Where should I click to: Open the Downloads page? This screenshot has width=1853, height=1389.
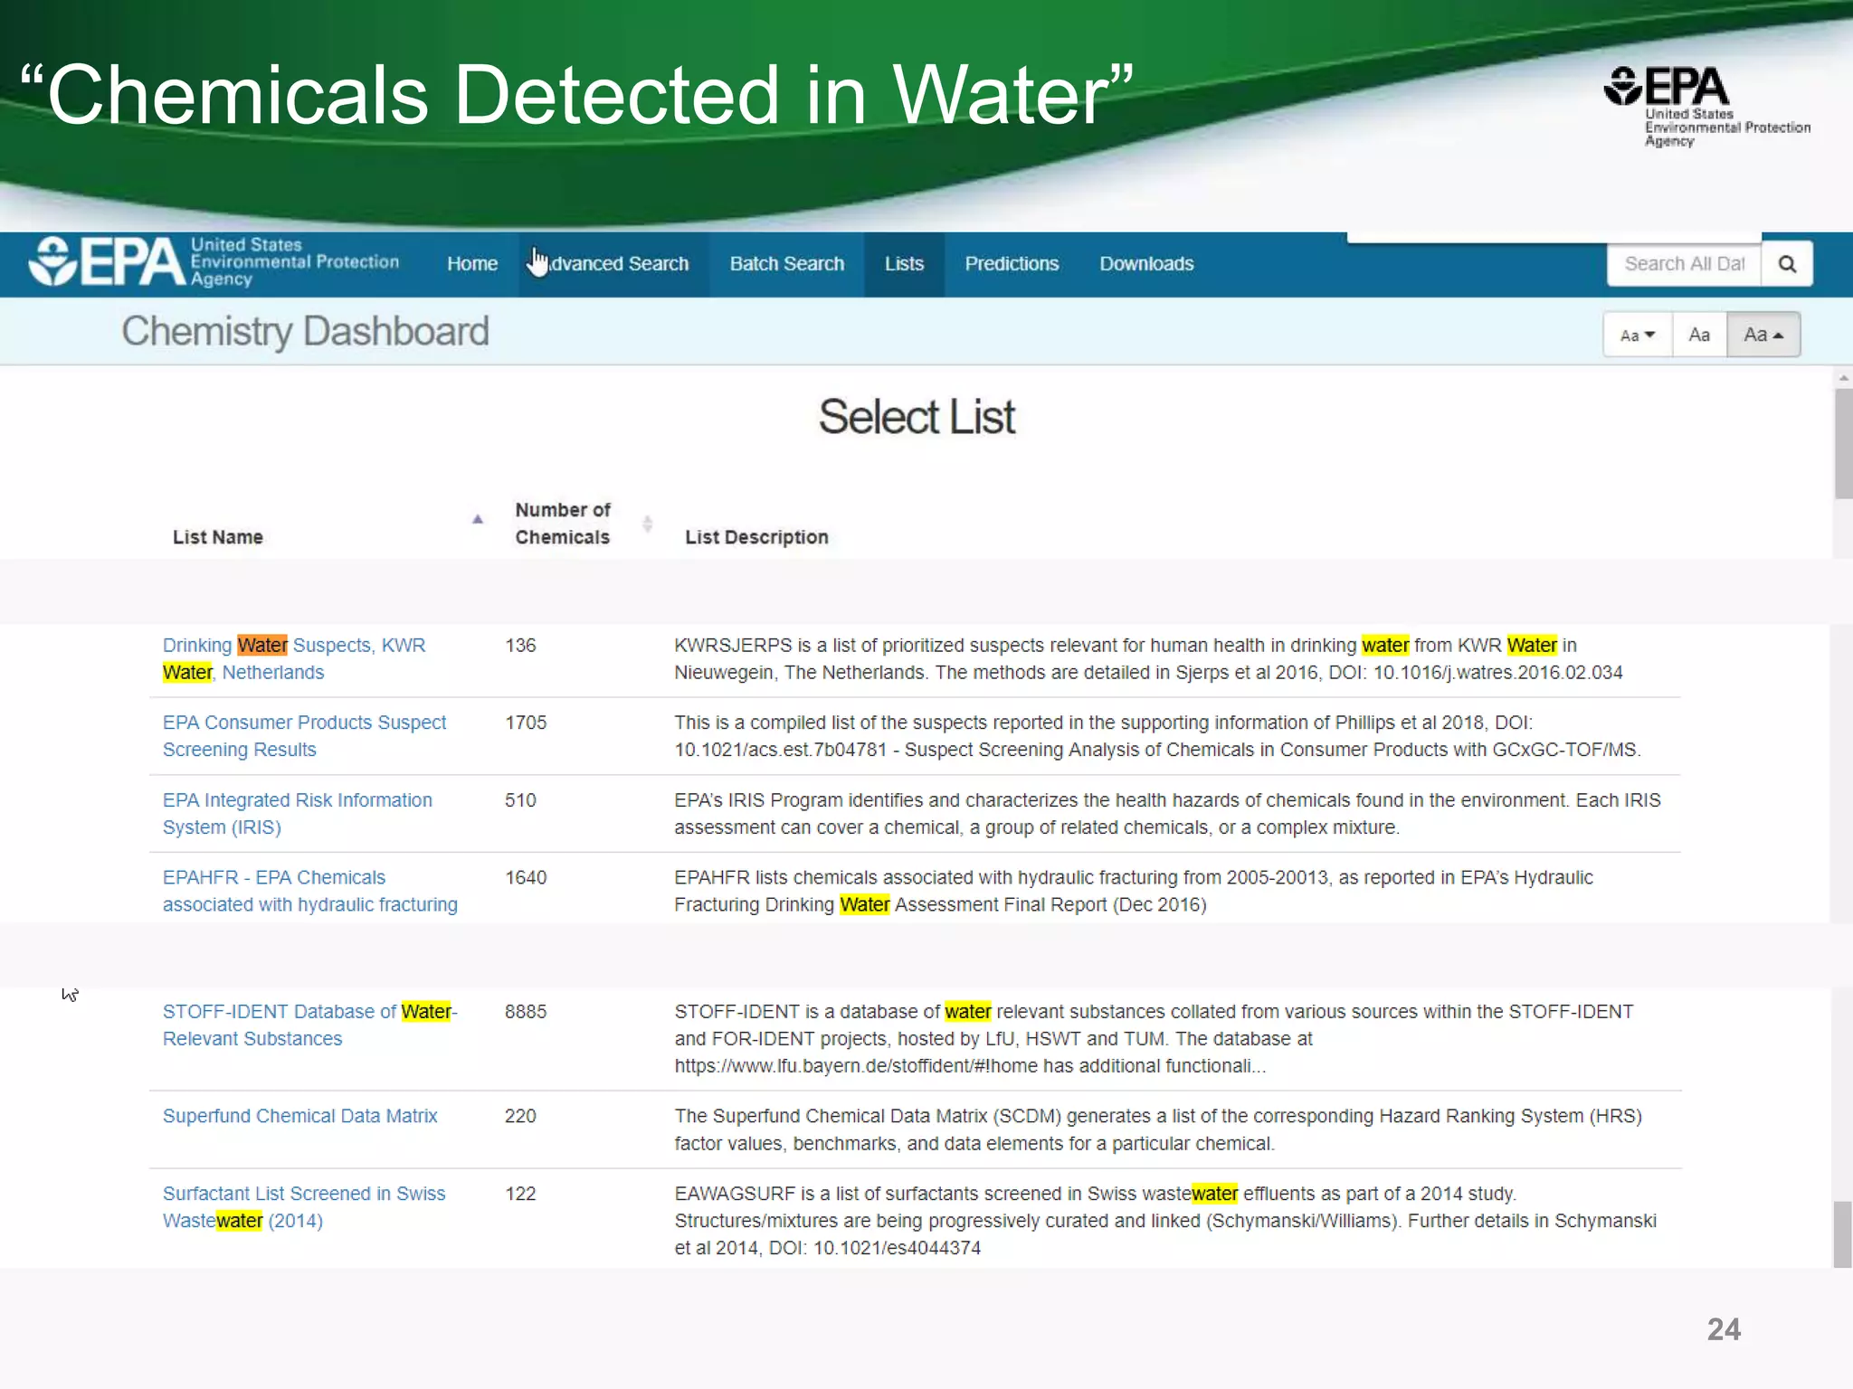click(x=1146, y=264)
